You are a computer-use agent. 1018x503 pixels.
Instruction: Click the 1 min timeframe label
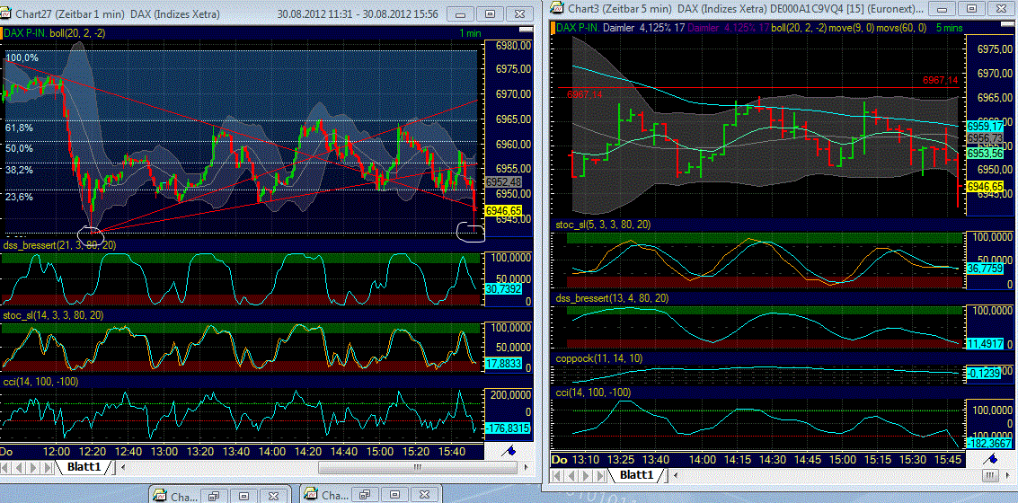pos(470,32)
